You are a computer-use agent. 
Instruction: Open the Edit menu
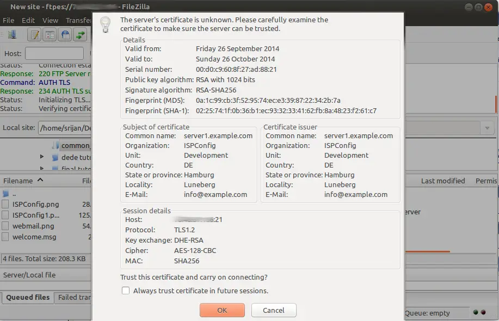tap(28, 20)
